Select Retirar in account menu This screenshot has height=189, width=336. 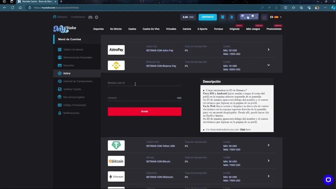(x=77, y=73)
